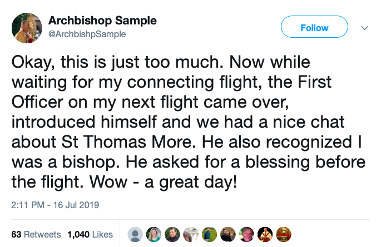Select the close-up avatar of the gray-haired man
The image size is (391, 247).
(x=246, y=235)
